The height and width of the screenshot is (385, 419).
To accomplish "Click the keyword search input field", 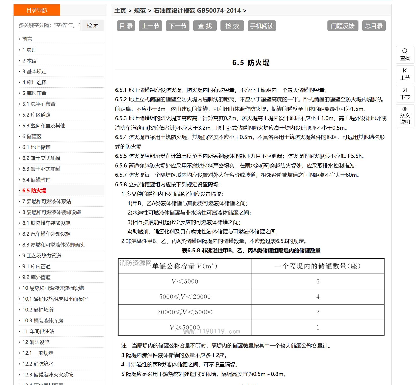I will [x=49, y=25].
